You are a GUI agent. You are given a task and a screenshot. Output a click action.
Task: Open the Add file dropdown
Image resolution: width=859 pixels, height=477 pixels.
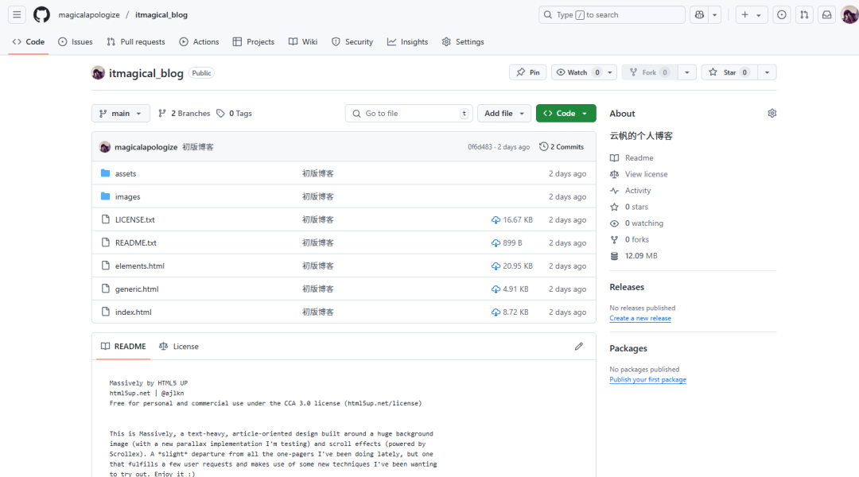[x=504, y=113]
